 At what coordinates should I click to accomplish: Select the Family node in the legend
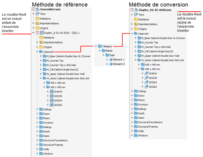tap(109, 51)
